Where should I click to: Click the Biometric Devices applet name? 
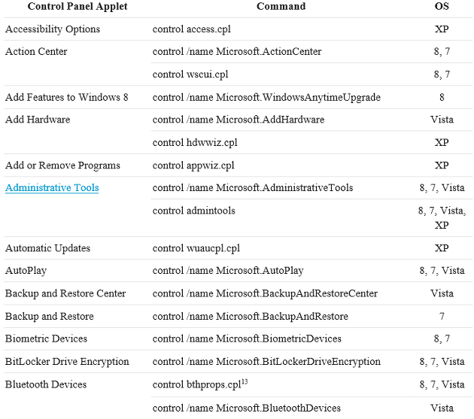tap(46, 339)
